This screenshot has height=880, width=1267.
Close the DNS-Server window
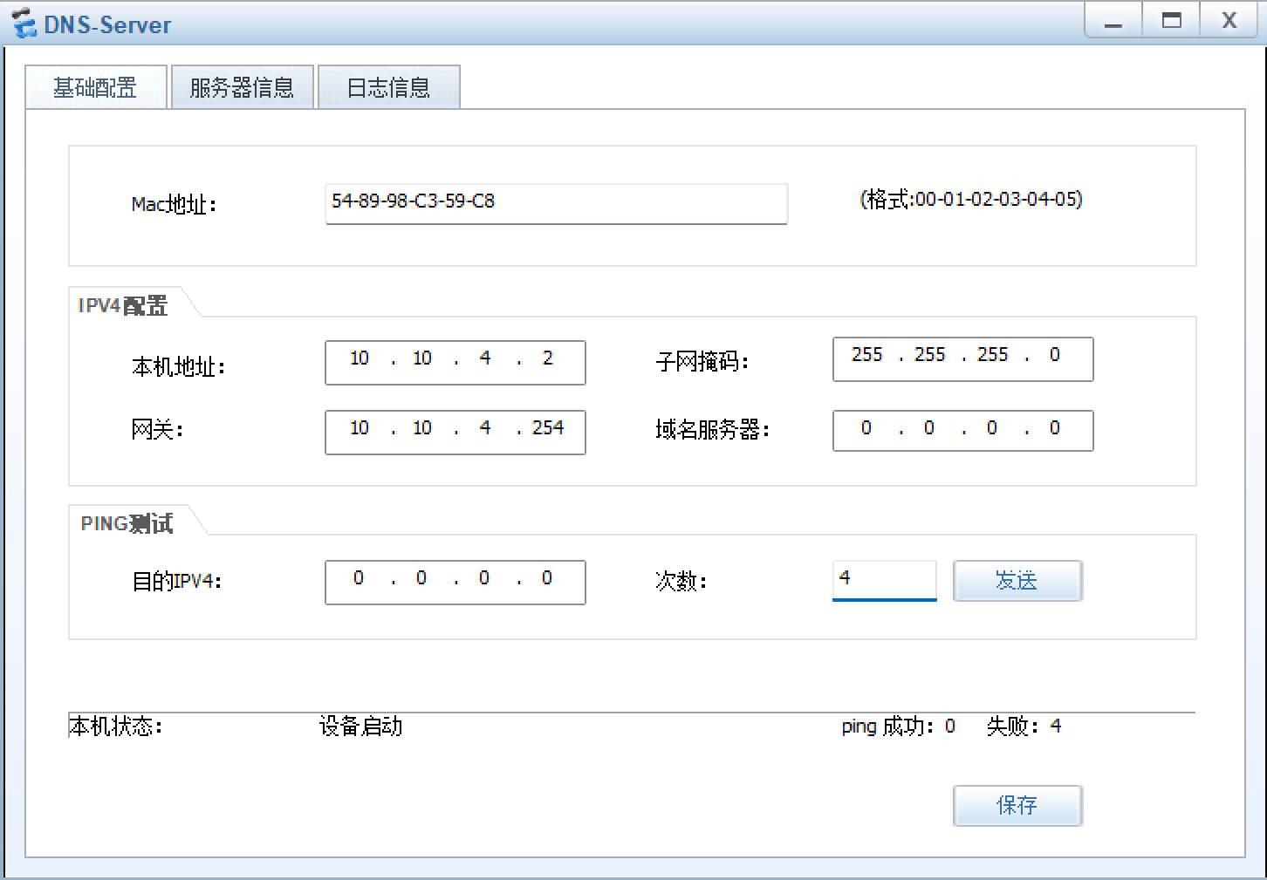point(1229,21)
